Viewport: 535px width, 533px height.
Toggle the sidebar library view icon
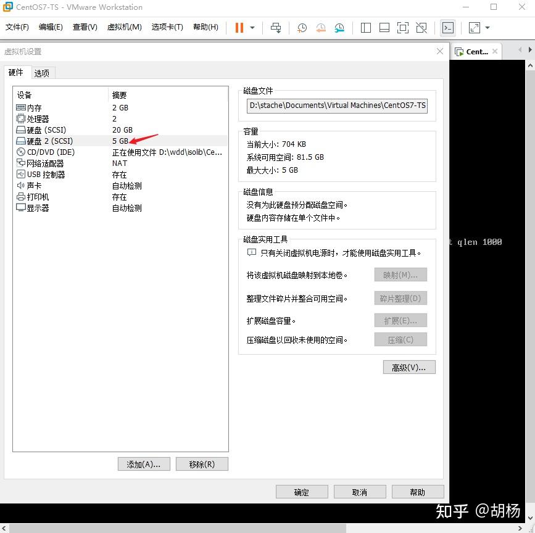coord(366,28)
